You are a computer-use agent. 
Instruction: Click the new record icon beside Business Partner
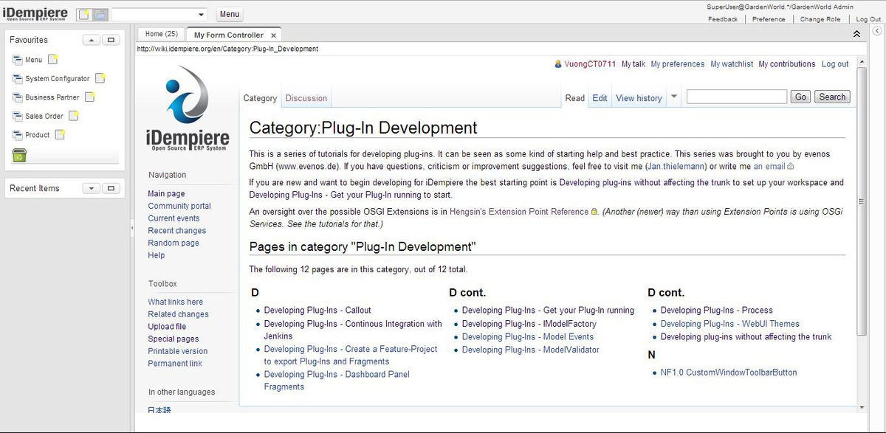pyautogui.click(x=89, y=97)
